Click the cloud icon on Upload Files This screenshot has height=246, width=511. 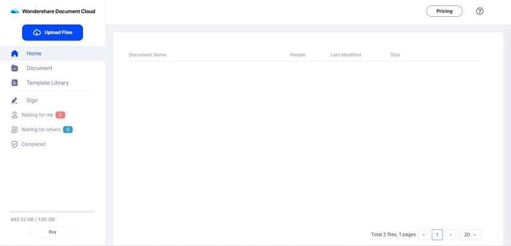(37, 32)
